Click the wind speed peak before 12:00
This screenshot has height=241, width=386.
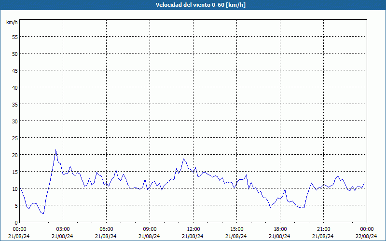pos(183,159)
